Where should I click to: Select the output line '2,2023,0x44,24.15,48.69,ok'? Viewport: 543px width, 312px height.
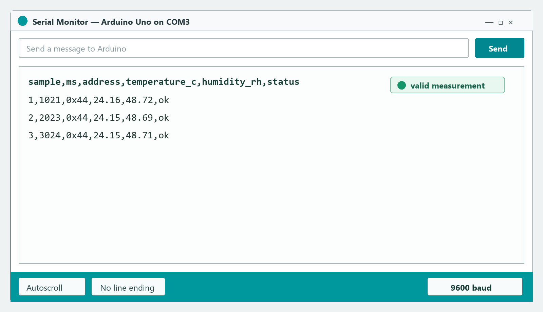99,118
